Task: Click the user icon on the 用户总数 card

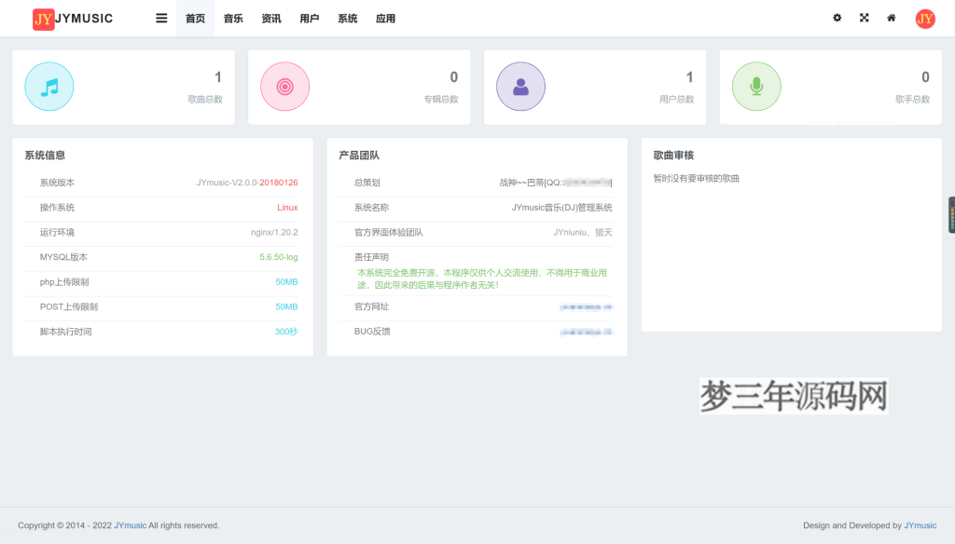Action: pos(520,86)
